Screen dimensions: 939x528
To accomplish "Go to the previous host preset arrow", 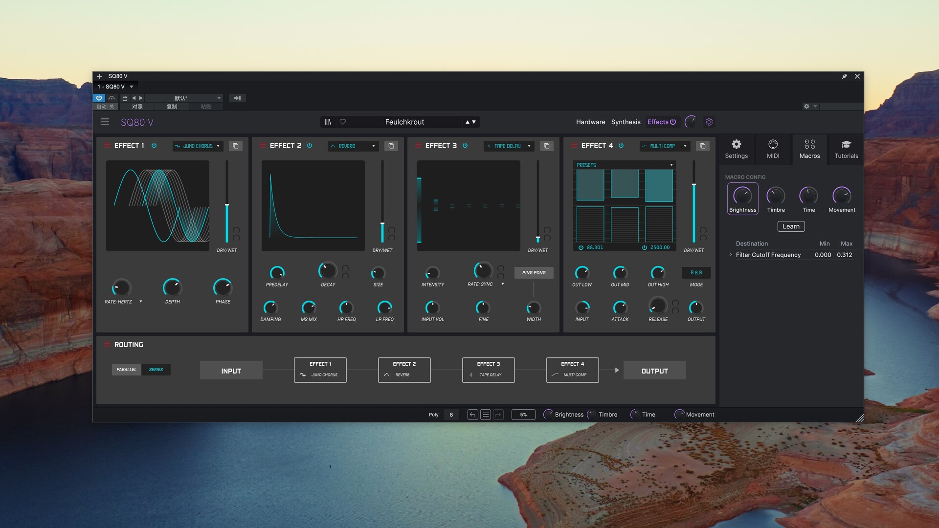I will coord(134,98).
